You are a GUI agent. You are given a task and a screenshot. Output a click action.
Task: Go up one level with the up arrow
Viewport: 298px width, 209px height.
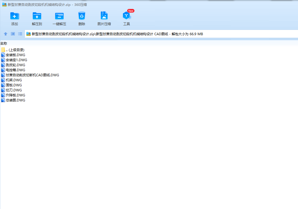6,34
